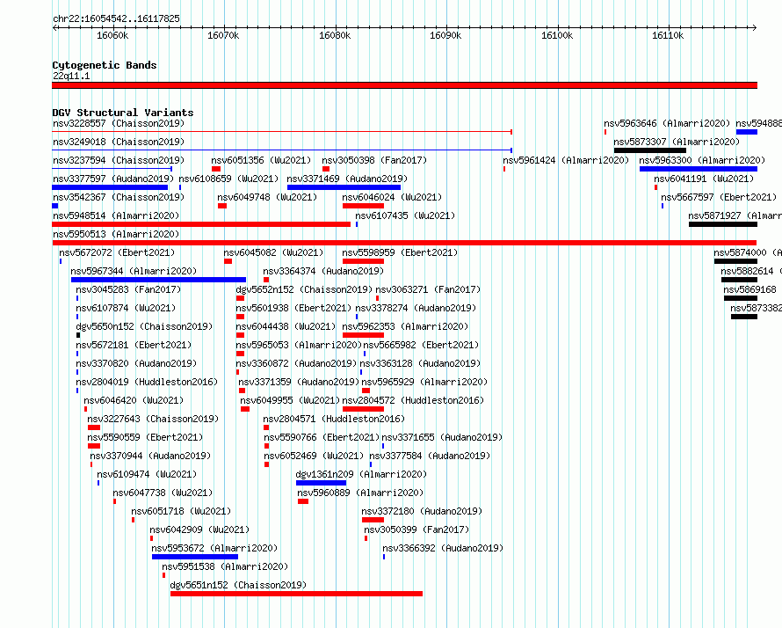The image size is (782, 628).
Task: Click nsv3364374 (Audano2019) label
Action: pos(323,271)
